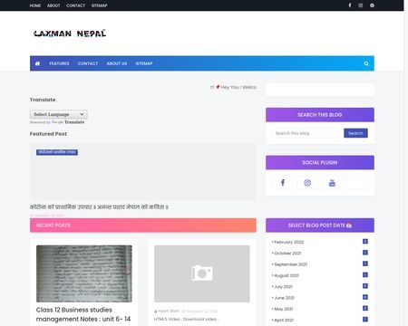Screen dimensions: 408x326
Task: Open the June 2021 archive link
Action: (284, 298)
